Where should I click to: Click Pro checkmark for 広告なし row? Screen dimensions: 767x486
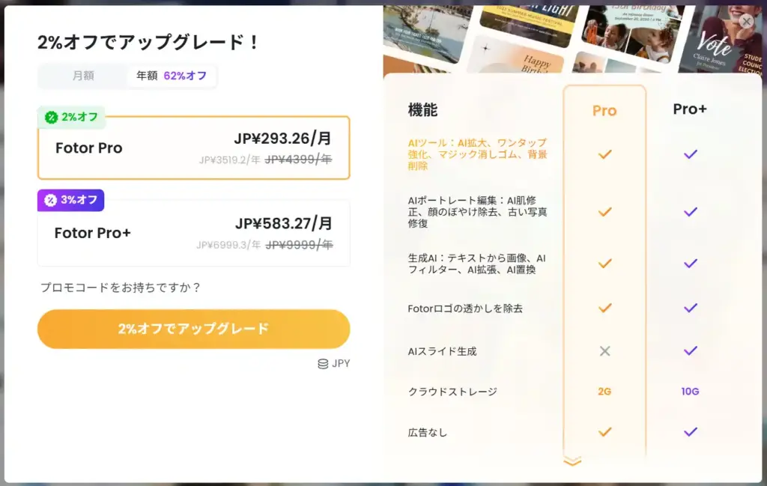click(605, 432)
